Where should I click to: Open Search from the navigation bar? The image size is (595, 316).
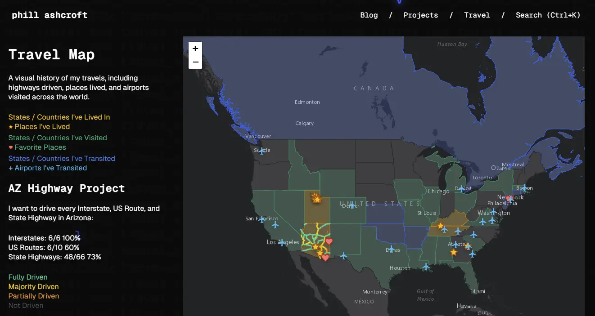pyautogui.click(x=548, y=15)
